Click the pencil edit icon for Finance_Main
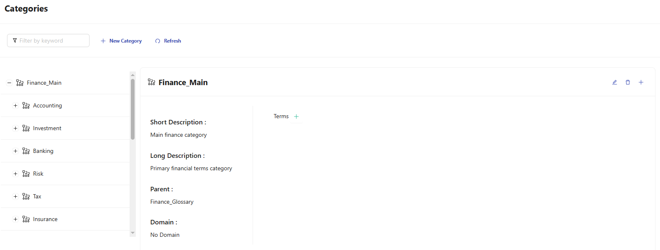 (x=615, y=82)
